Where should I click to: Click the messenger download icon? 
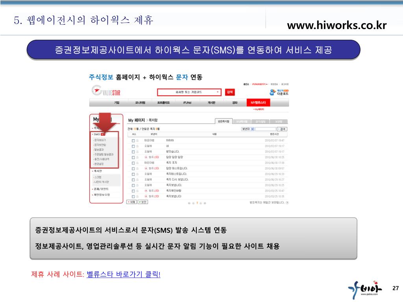click(273, 92)
